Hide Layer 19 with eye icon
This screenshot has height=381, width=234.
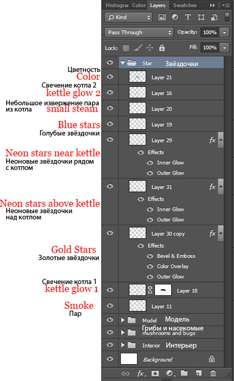click(x=110, y=124)
